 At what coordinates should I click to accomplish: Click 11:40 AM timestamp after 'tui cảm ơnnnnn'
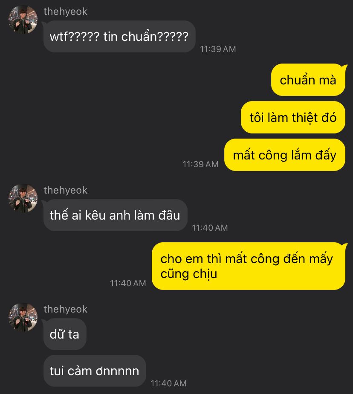pos(168,383)
